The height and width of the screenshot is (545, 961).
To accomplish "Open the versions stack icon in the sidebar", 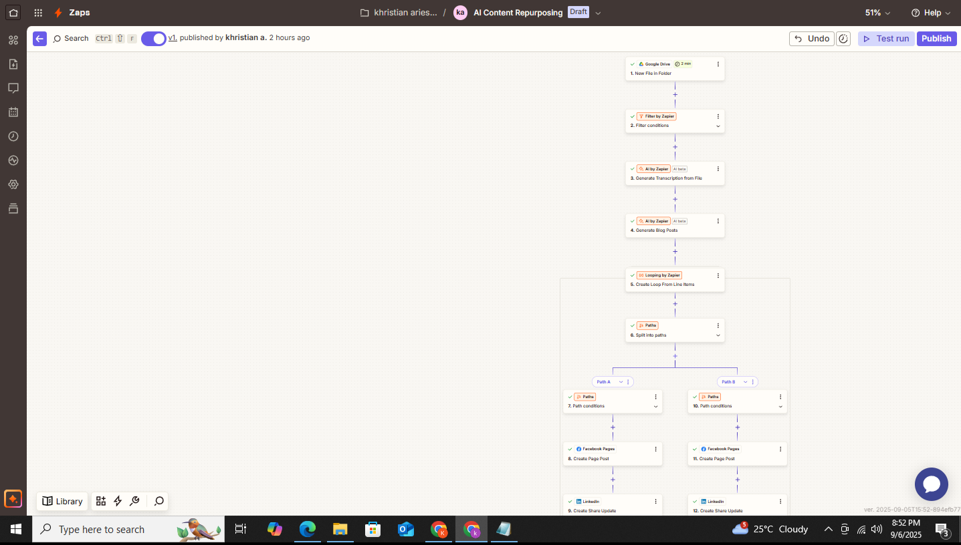I will pyautogui.click(x=13, y=208).
